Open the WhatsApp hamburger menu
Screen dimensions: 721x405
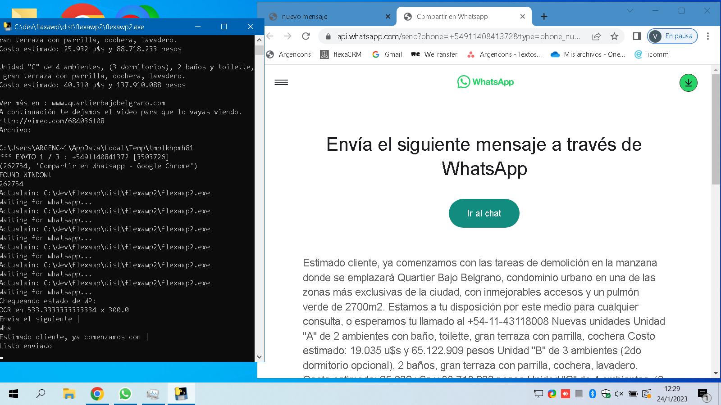point(281,82)
